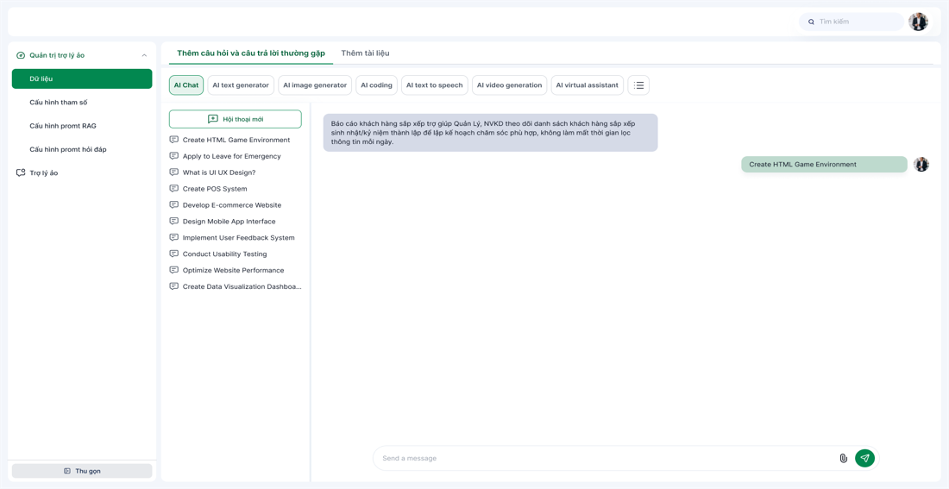Click chat icon beside What is UI UX Design?
Image resolution: width=949 pixels, height=489 pixels.
click(x=174, y=172)
